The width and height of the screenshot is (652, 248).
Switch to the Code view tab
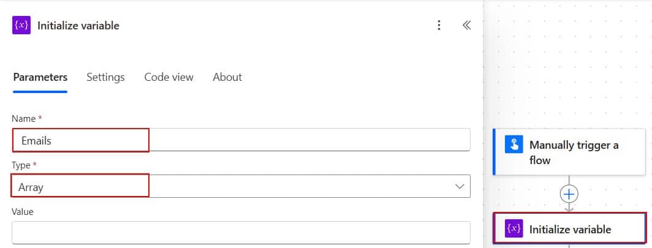click(x=169, y=77)
